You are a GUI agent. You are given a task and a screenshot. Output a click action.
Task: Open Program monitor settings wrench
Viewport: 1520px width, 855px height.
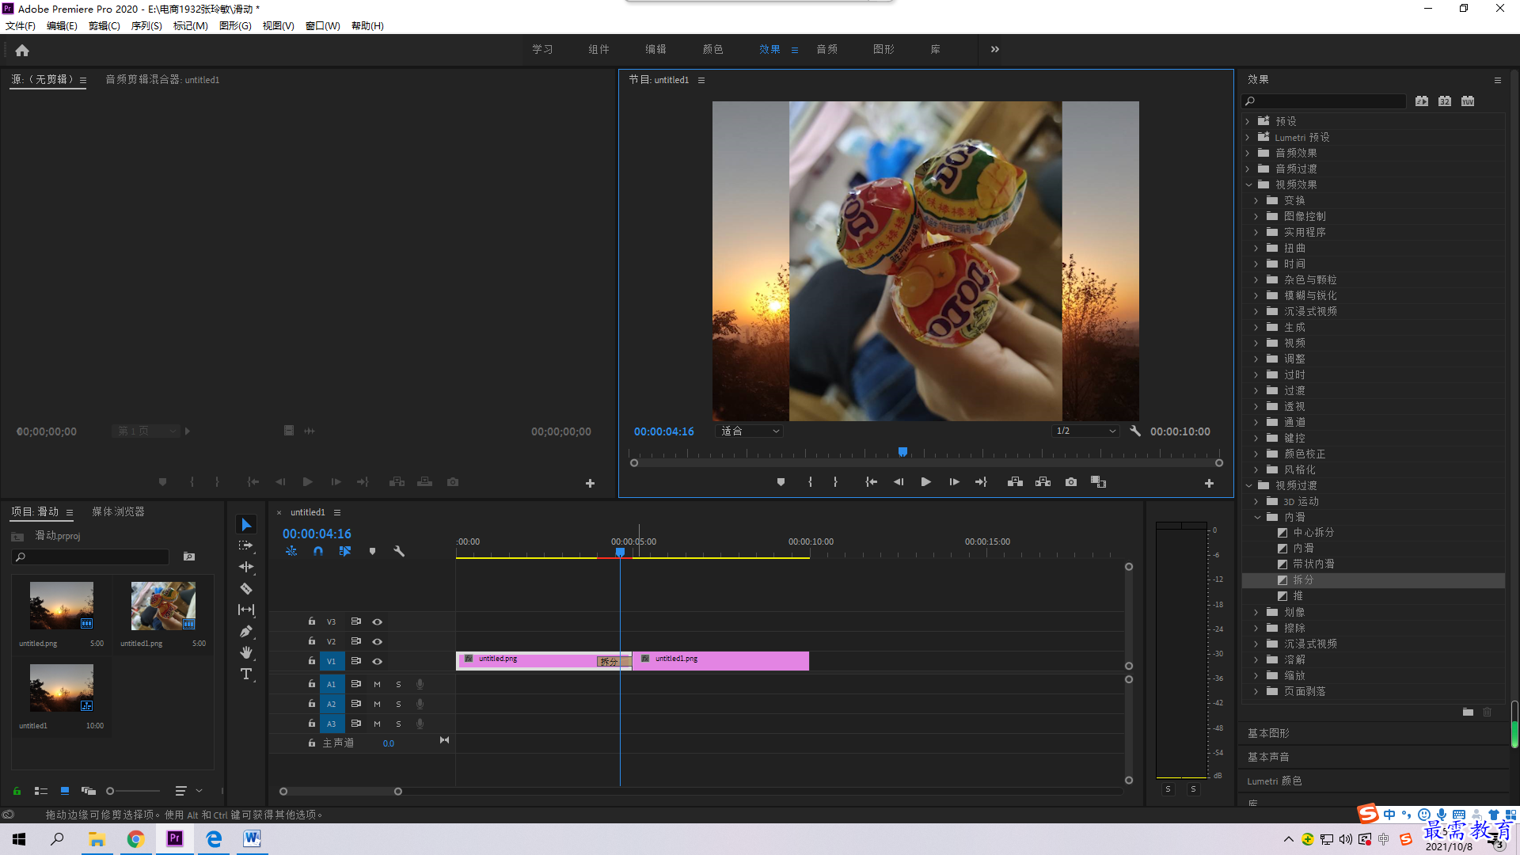1135,431
